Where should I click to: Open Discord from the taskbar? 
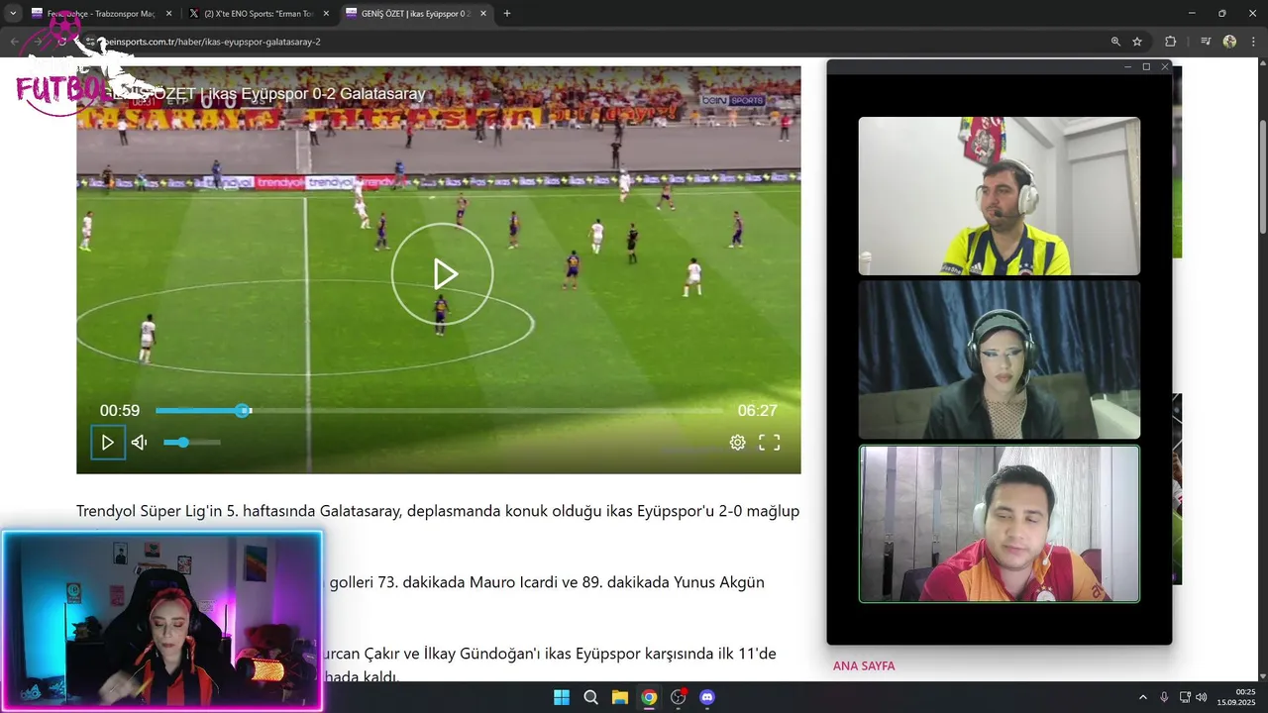pos(707,697)
